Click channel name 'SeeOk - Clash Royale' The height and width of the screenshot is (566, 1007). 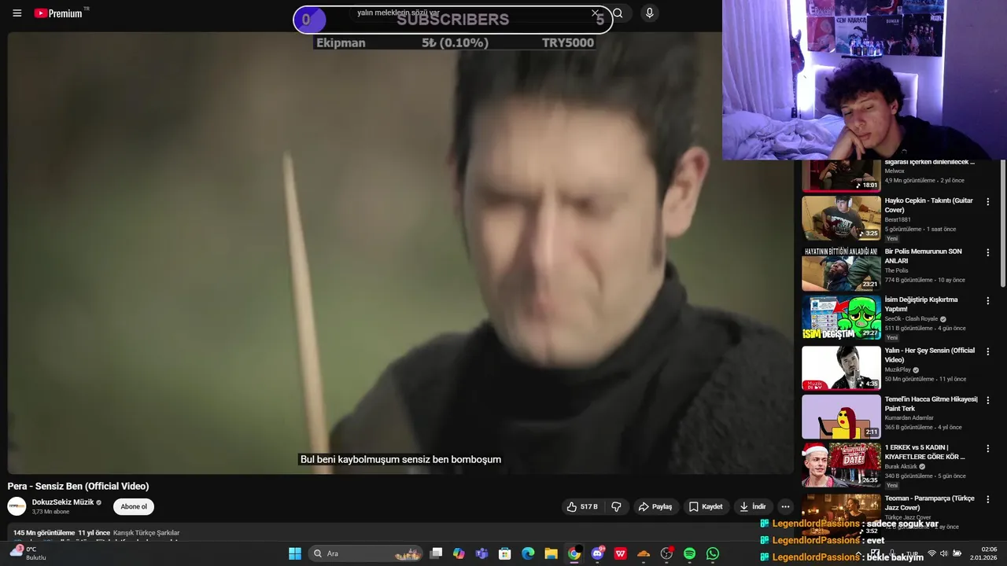tap(912, 319)
